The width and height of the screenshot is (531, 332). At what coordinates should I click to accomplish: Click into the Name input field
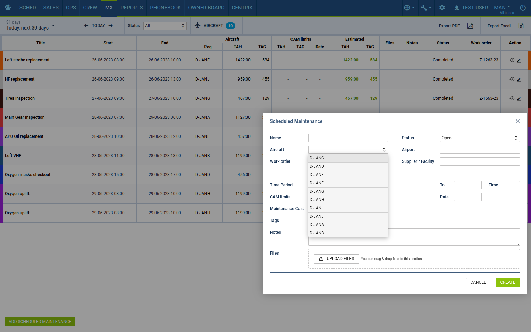point(348,138)
